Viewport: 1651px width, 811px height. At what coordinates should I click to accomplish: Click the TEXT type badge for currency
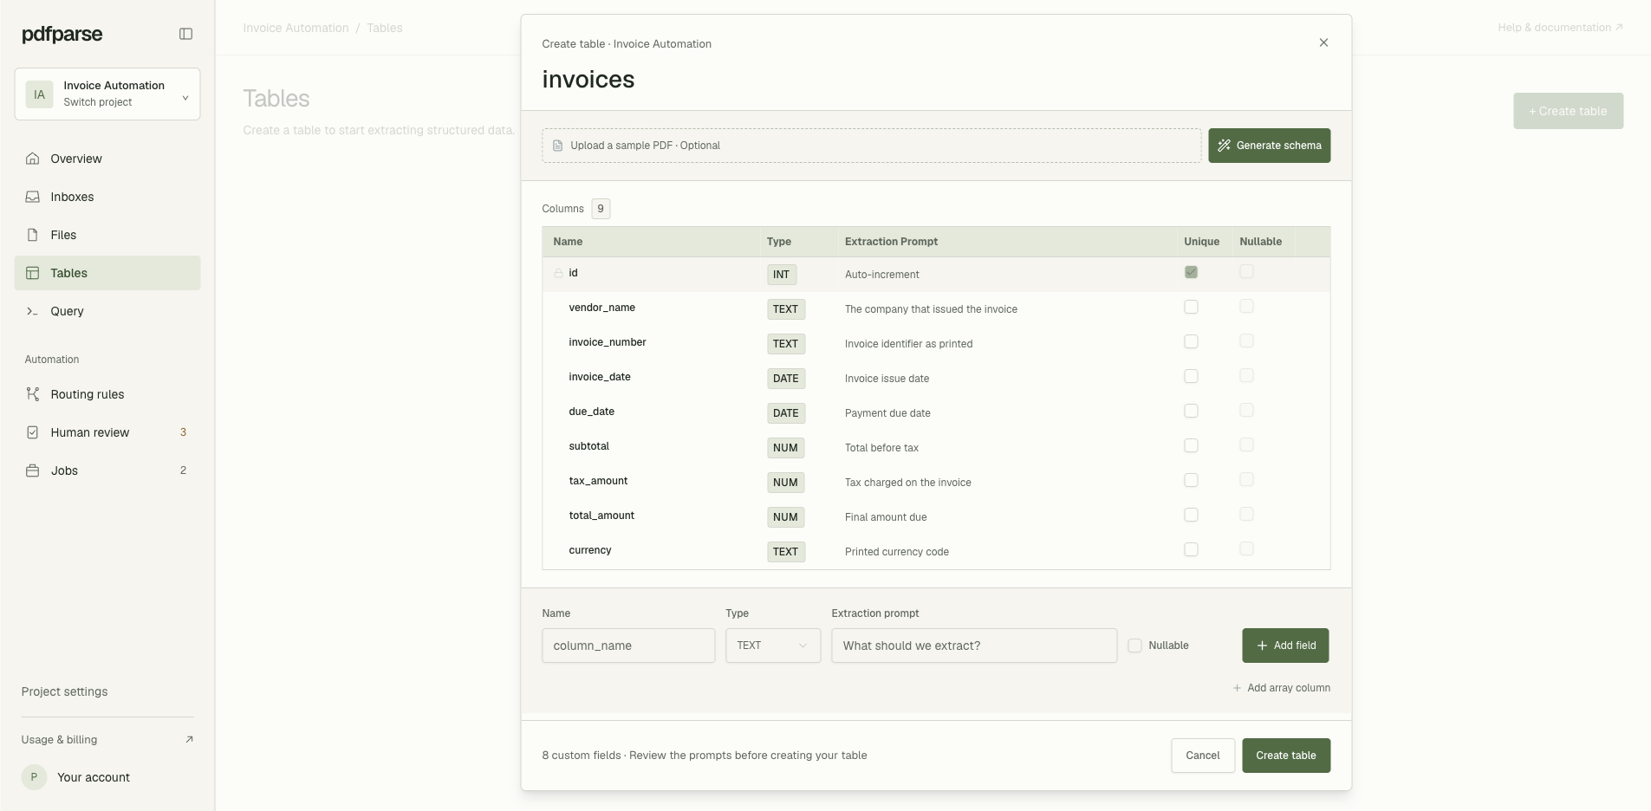click(786, 552)
